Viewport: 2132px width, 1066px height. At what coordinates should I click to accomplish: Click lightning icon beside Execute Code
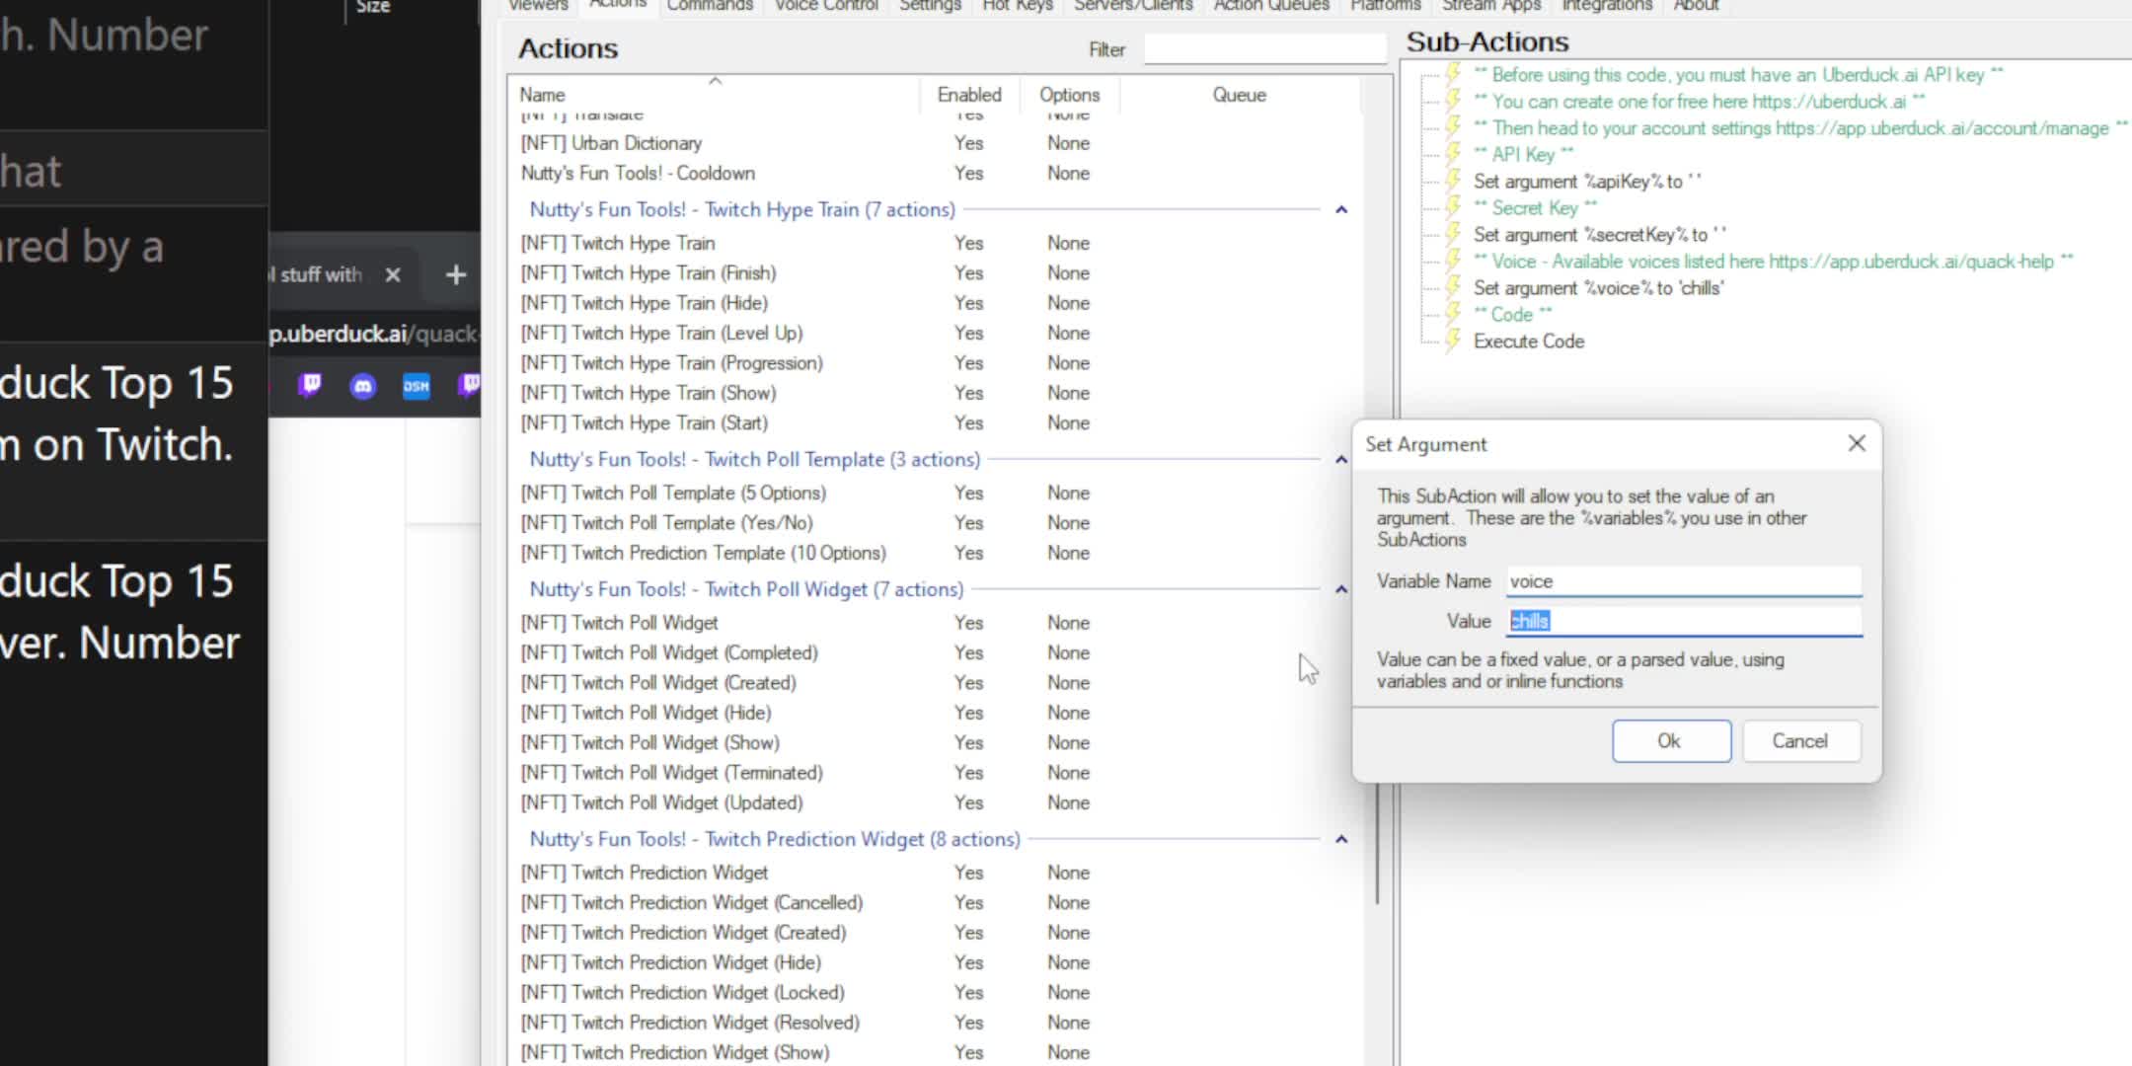click(x=1453, y=341)
